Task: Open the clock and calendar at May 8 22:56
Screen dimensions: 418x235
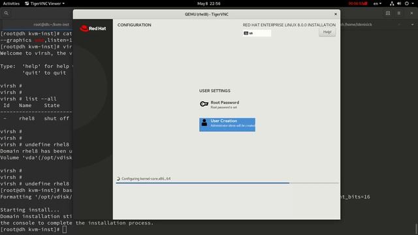Action: (209, 3)
